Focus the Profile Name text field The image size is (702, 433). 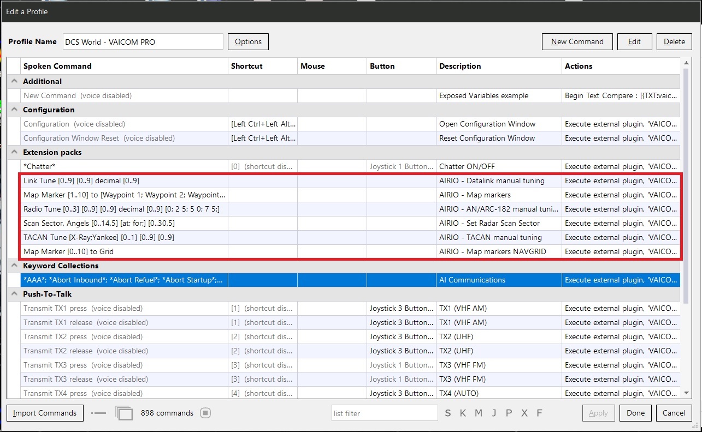pos(143,41)
